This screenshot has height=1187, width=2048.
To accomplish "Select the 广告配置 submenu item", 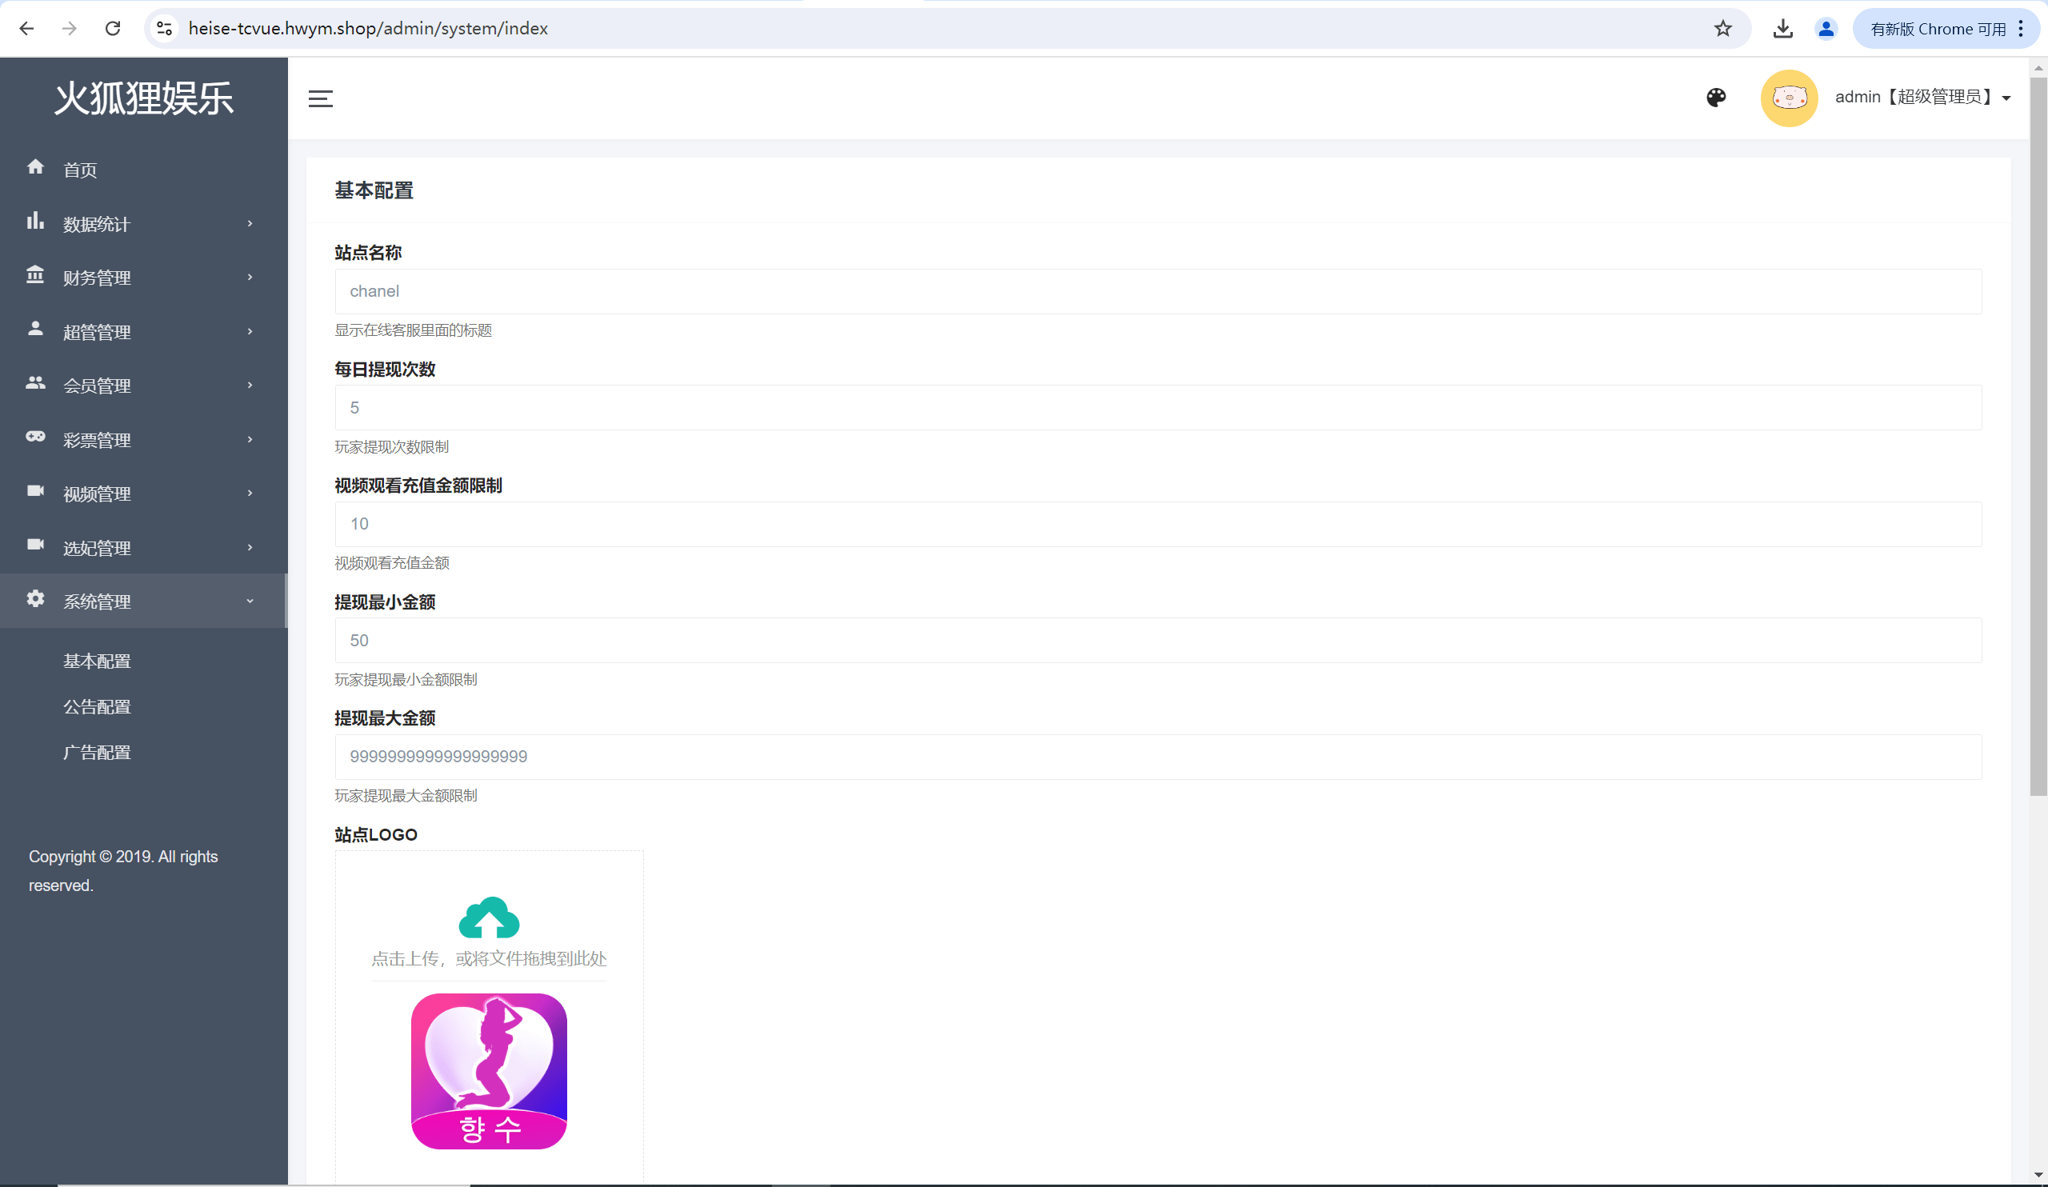I will (97, 753).
